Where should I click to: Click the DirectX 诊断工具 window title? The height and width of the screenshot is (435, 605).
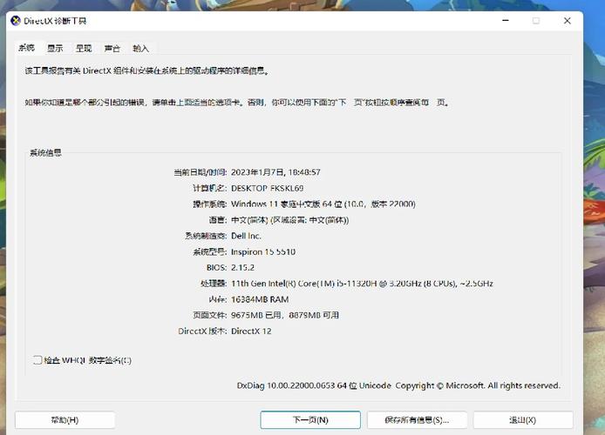click(55, 21)
